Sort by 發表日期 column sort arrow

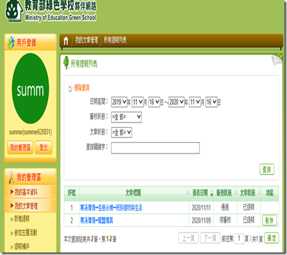tap(212, 193)
